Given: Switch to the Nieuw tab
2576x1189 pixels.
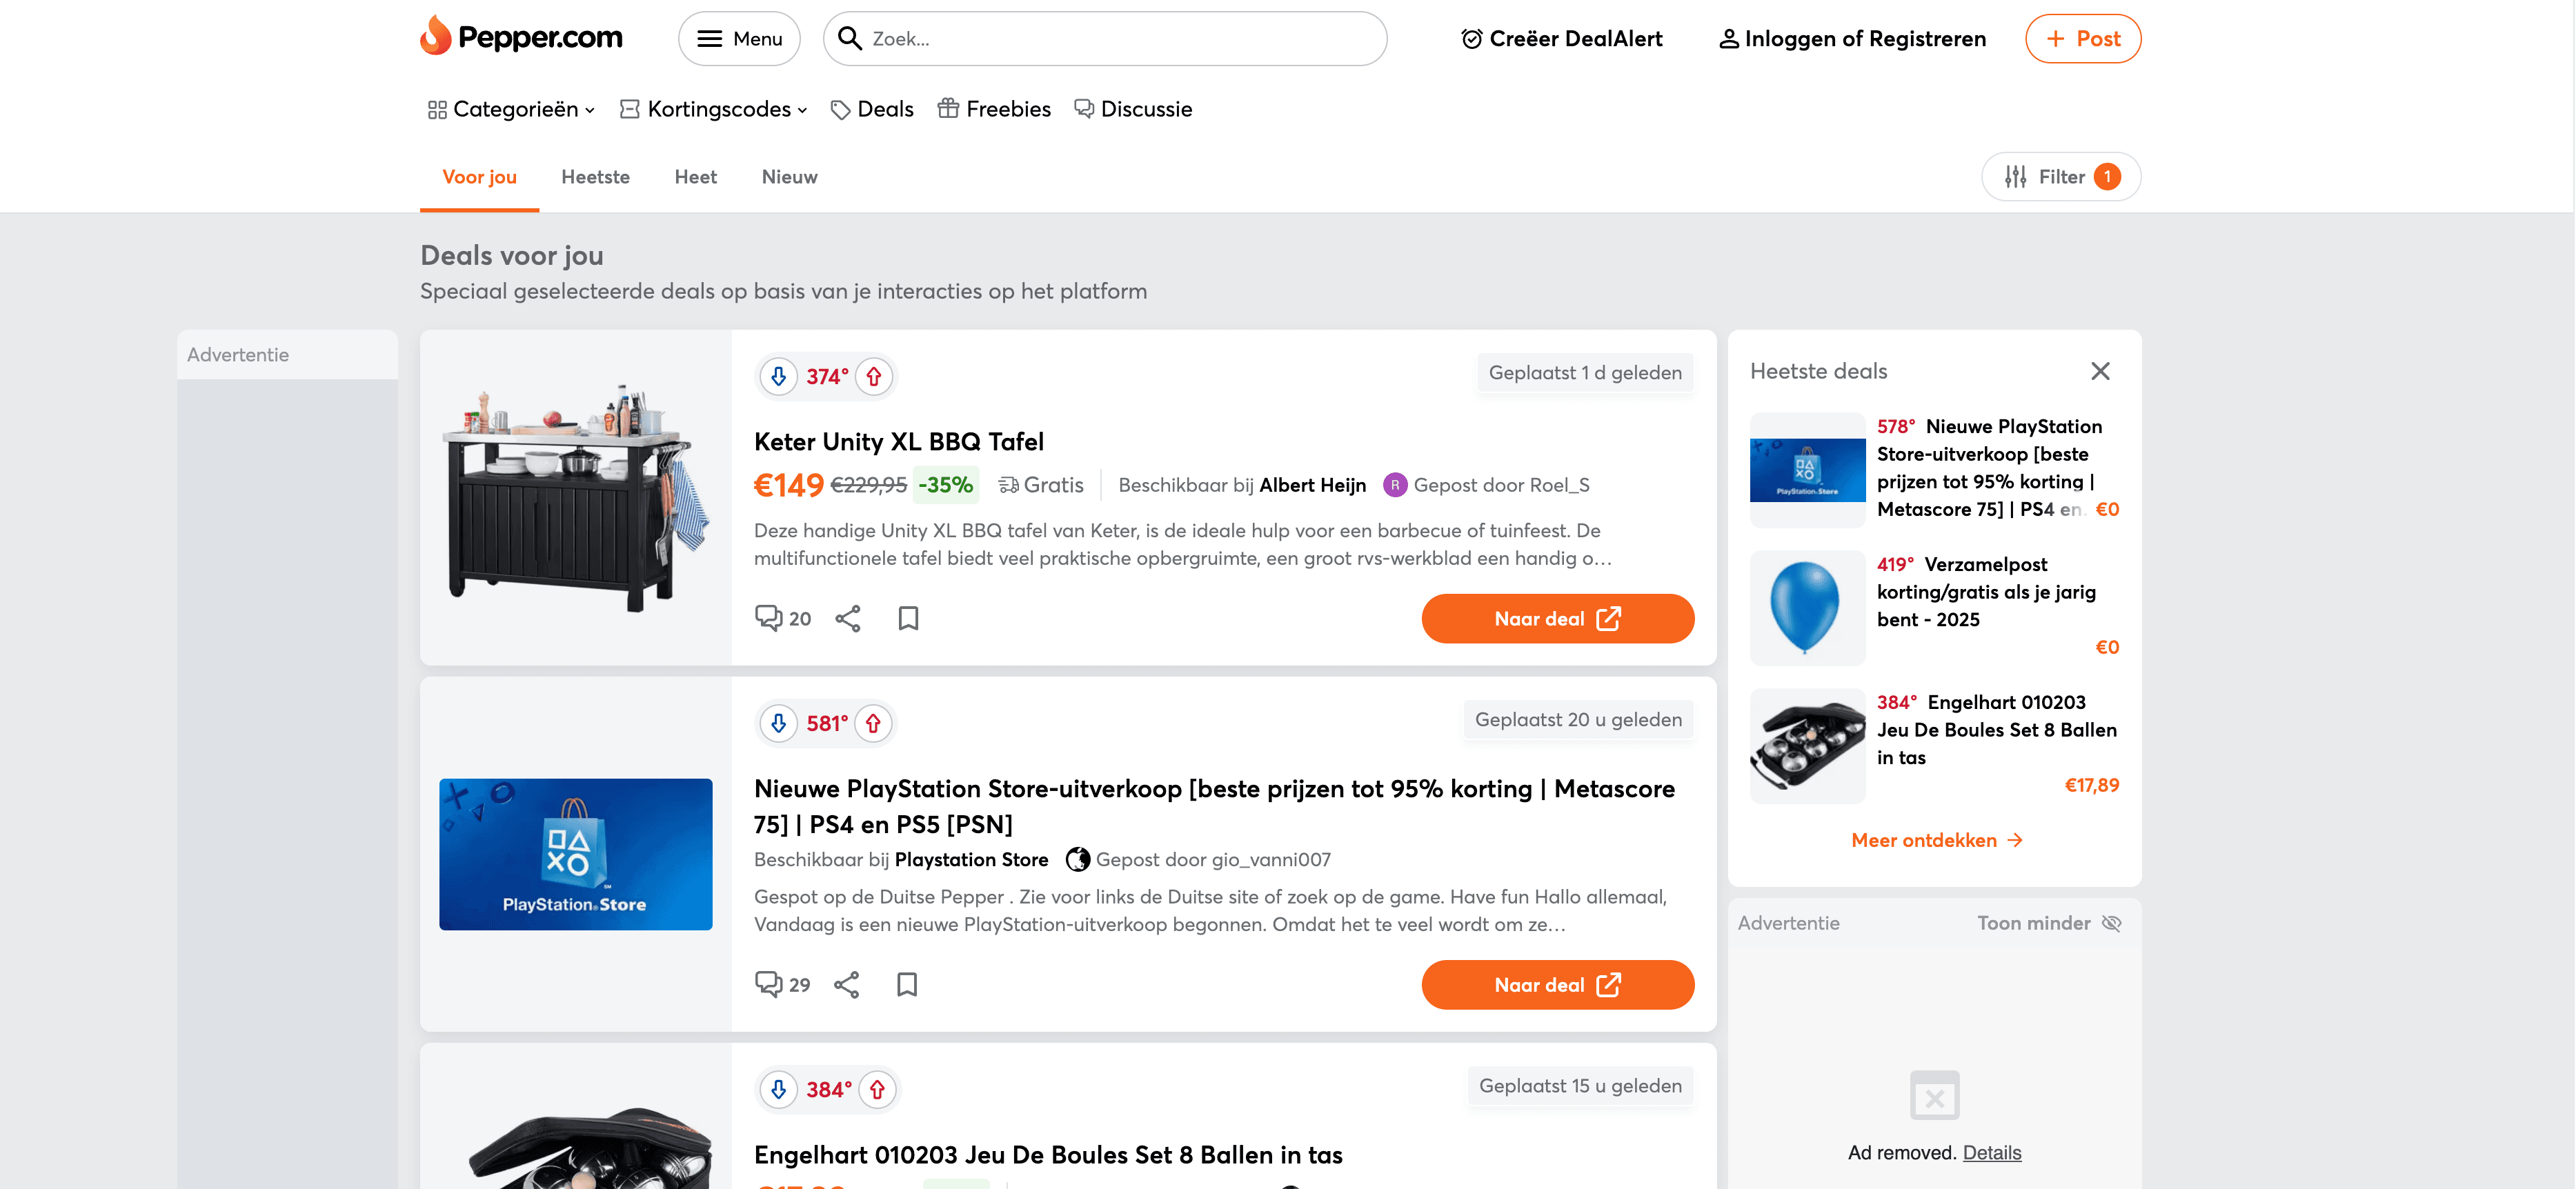Looking at the screenshot, I should click(789, 177).
